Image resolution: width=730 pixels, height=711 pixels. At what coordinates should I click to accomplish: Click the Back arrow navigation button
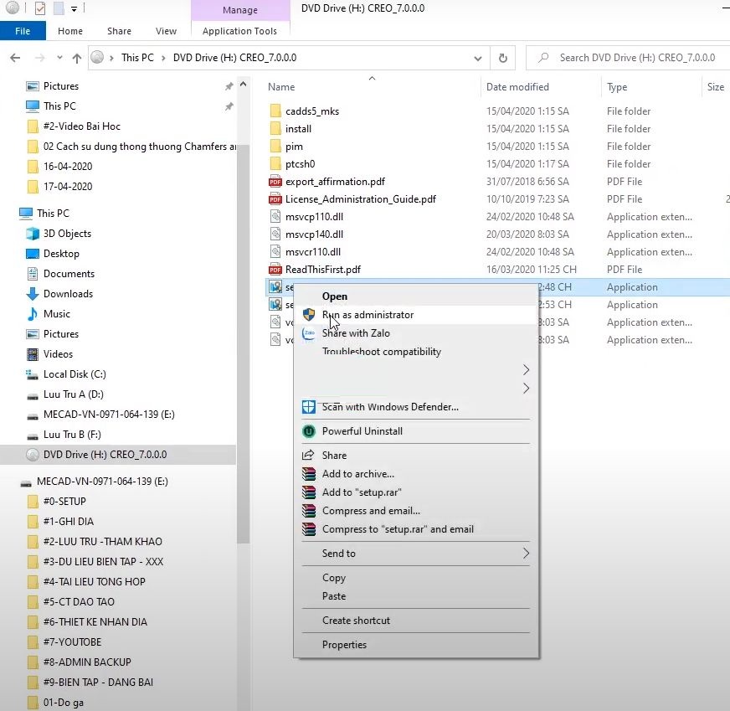15,58
